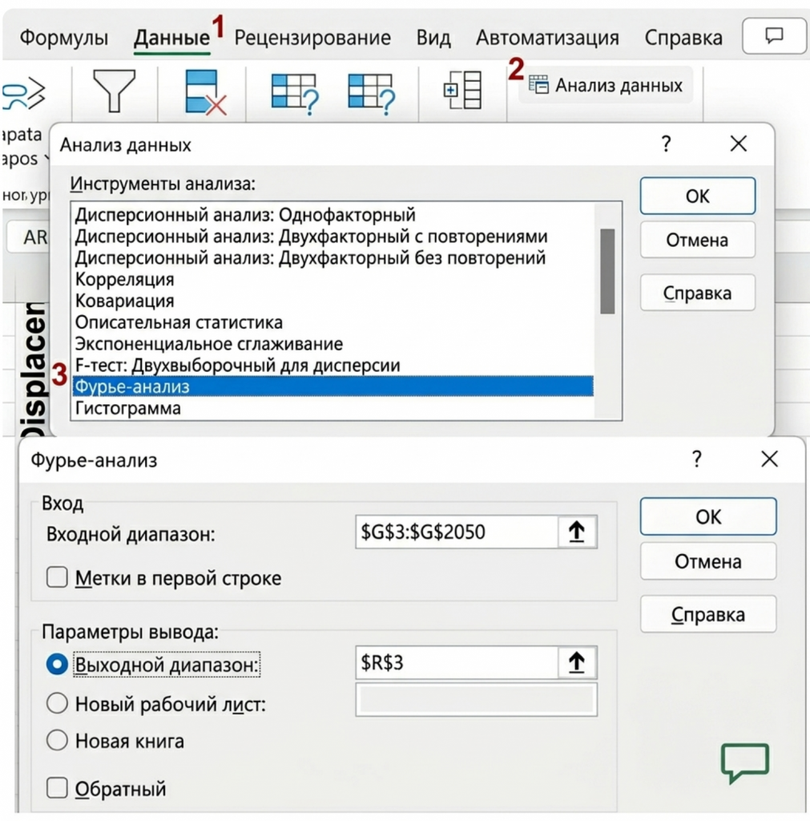Switch to the Данные ribbon tab
The width and height of the screenshot is (810, 821).
pyautogui.click(x=171, y=38)
